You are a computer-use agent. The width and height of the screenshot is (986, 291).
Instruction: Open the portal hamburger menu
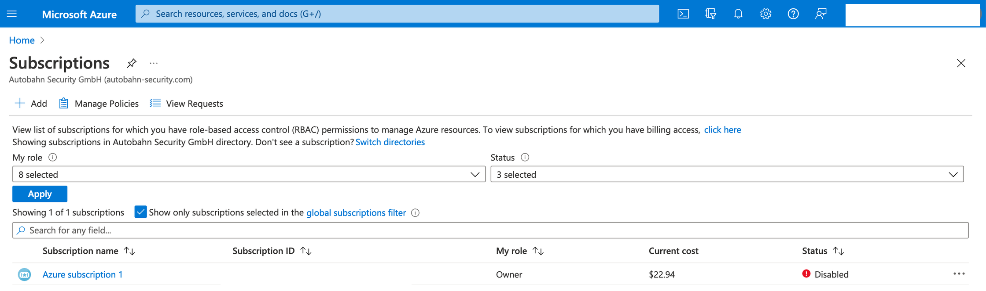click(12, 14)
